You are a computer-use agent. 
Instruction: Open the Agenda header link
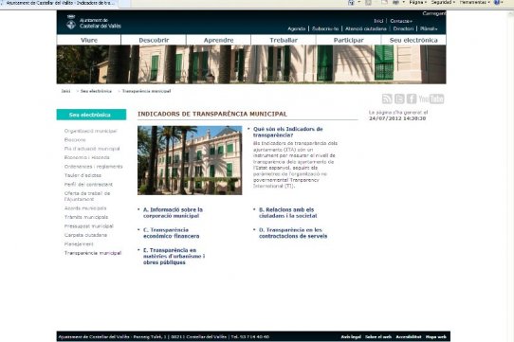tap(296, 28)
